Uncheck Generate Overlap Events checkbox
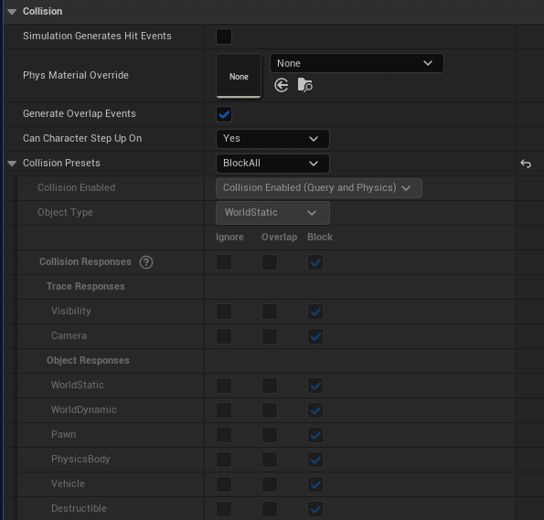The image size is (544, 520). [224, 114]
